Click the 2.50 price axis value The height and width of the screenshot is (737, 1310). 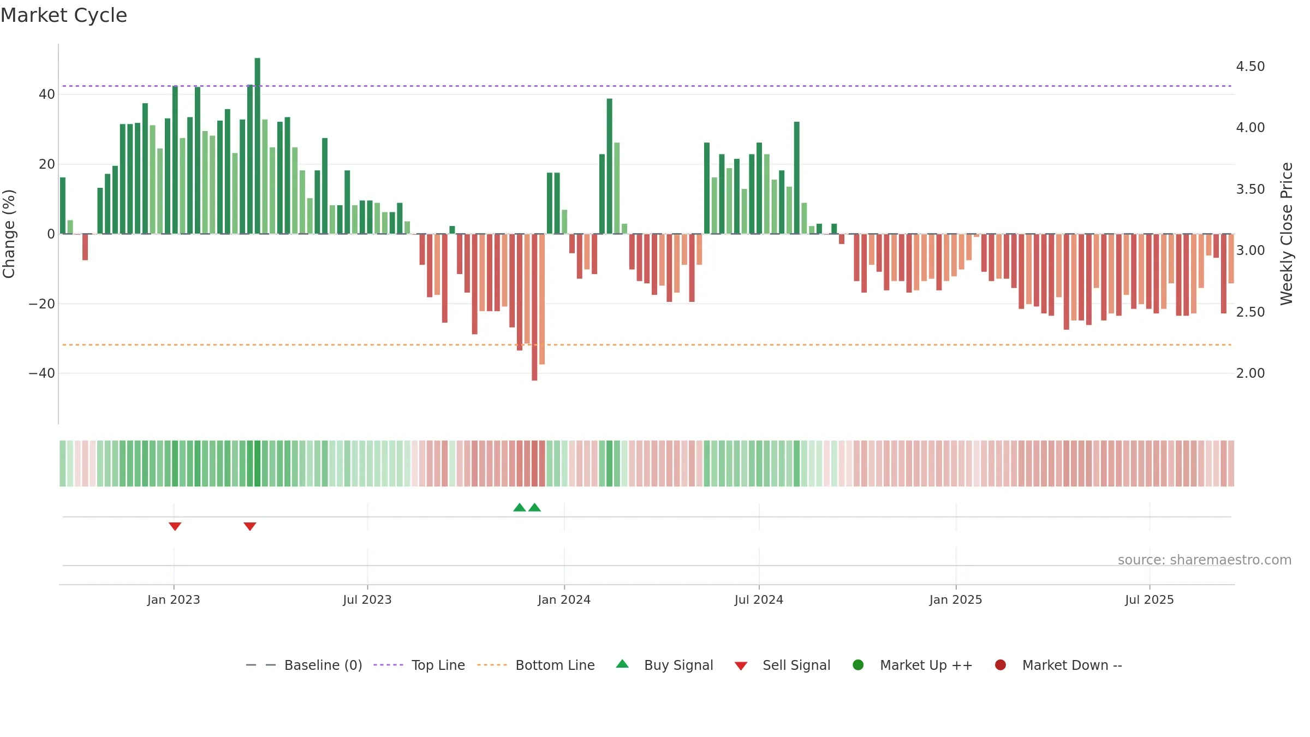pyautogui.click(x=1251, y=312)
